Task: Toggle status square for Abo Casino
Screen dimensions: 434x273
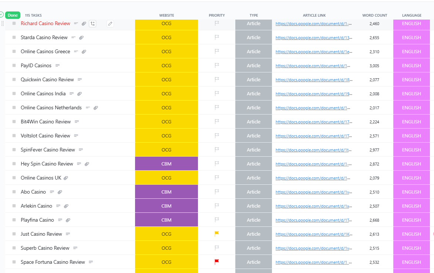Action: coord(14,192)
